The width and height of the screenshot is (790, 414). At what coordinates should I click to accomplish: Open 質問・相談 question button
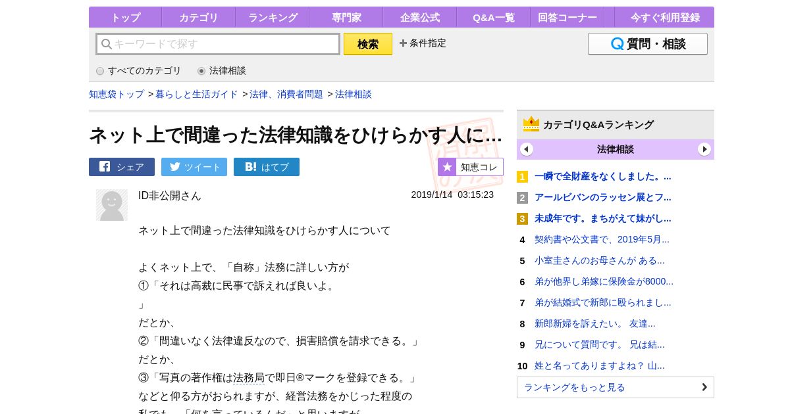pyautogui.click(x=648, y=44)
